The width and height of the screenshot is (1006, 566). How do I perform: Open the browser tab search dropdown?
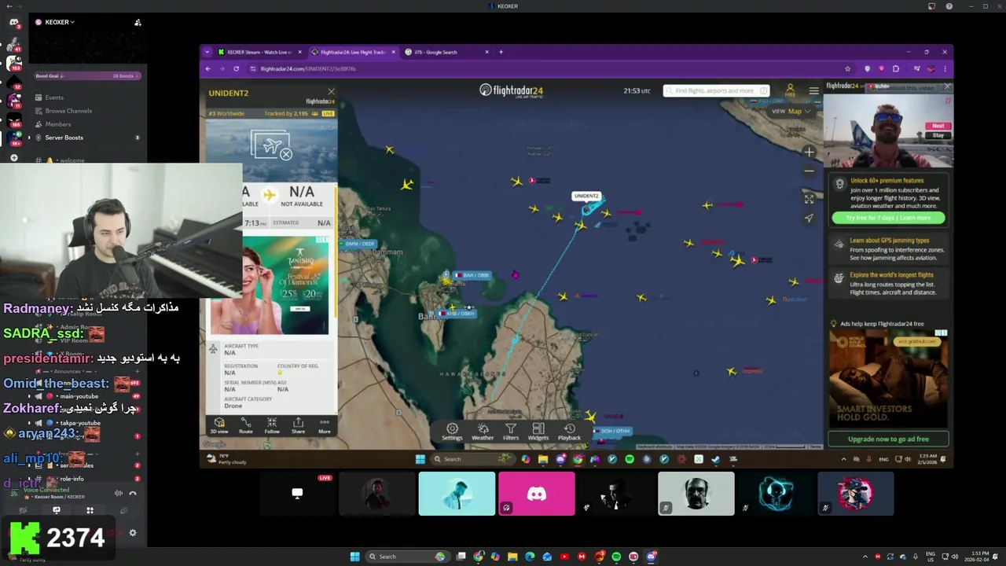tap(207, 52)
